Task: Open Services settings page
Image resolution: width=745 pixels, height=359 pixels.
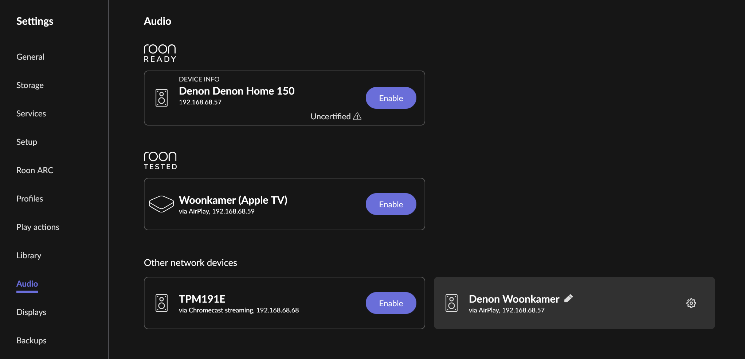Action: click(x=31, y=113)
